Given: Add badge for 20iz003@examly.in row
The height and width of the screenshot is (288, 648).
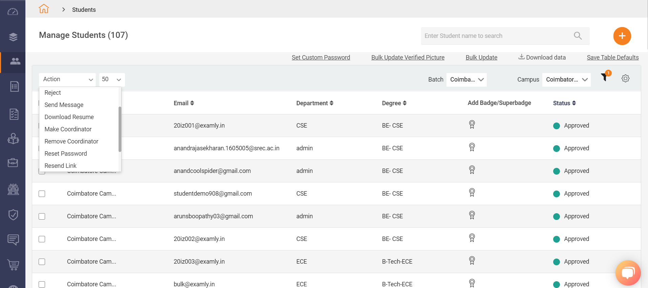Looking at the screenshot, I should point(472,261).
